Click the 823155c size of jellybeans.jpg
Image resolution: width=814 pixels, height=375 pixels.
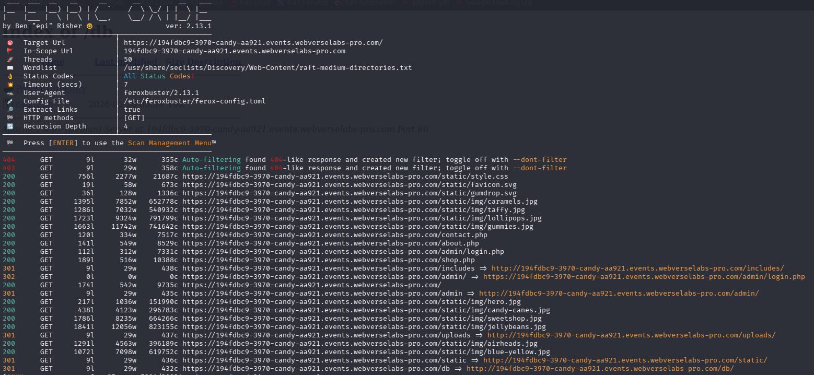[x=164, y=327]
